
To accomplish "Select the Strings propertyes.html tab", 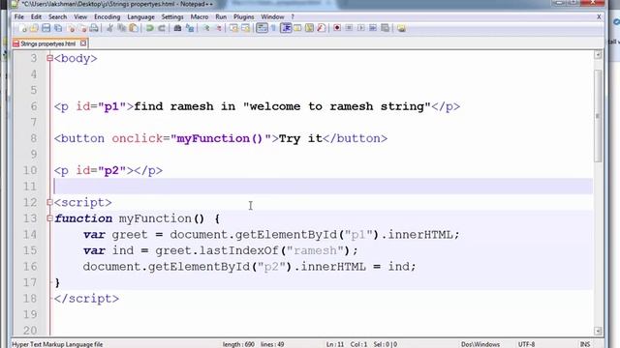I will [47, 43].
